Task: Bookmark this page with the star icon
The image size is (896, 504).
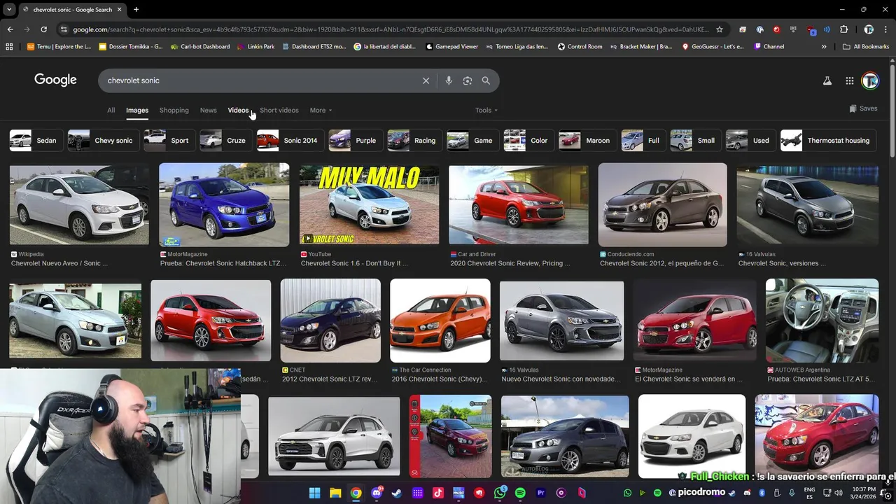Action: point(719,29)
